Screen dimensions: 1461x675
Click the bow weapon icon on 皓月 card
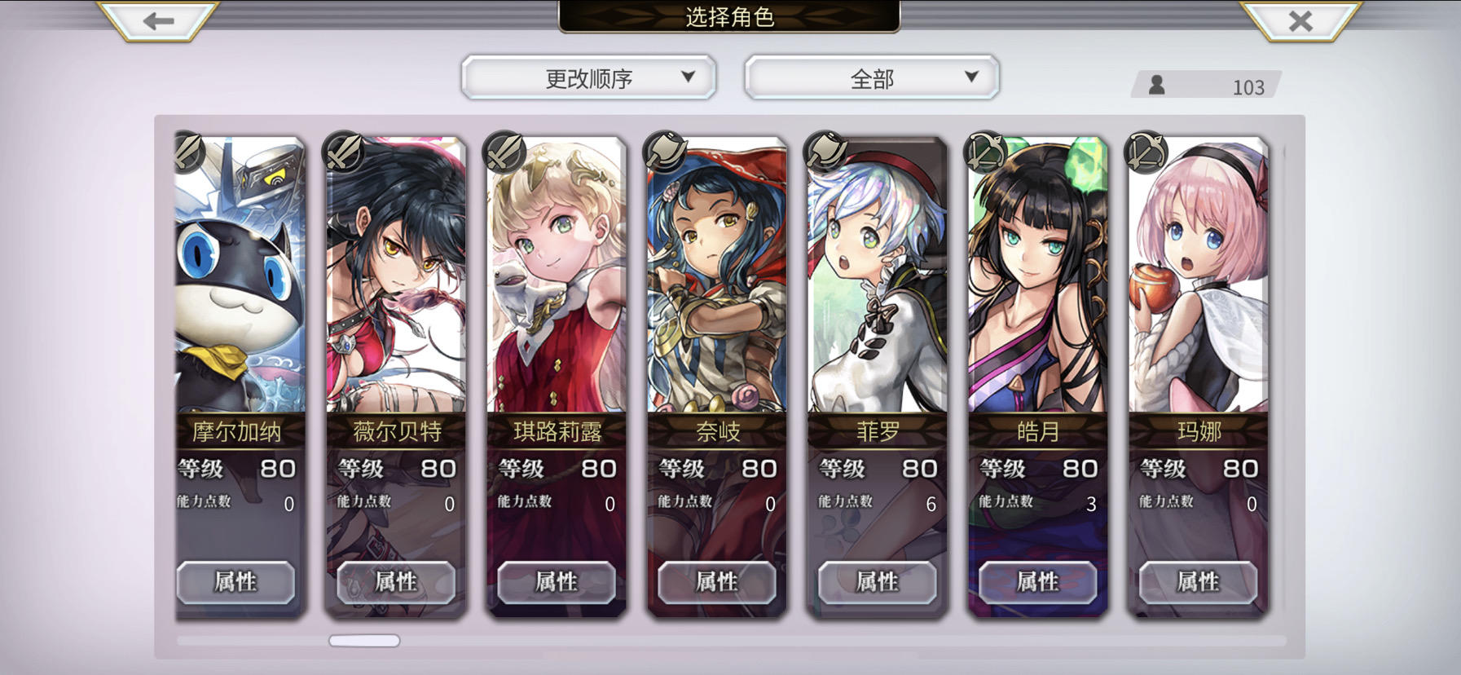[x=986, y=152]
